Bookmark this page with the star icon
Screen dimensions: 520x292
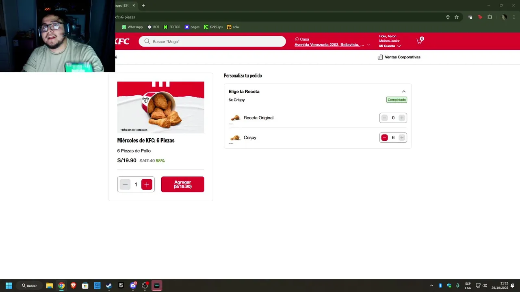457,17
